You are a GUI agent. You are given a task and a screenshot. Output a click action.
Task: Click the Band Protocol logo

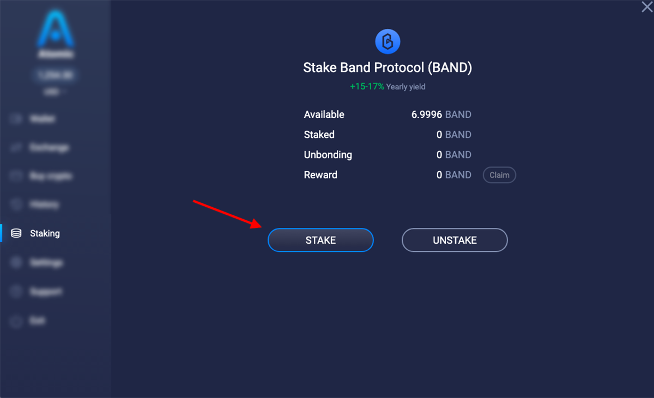click(387, 41)
